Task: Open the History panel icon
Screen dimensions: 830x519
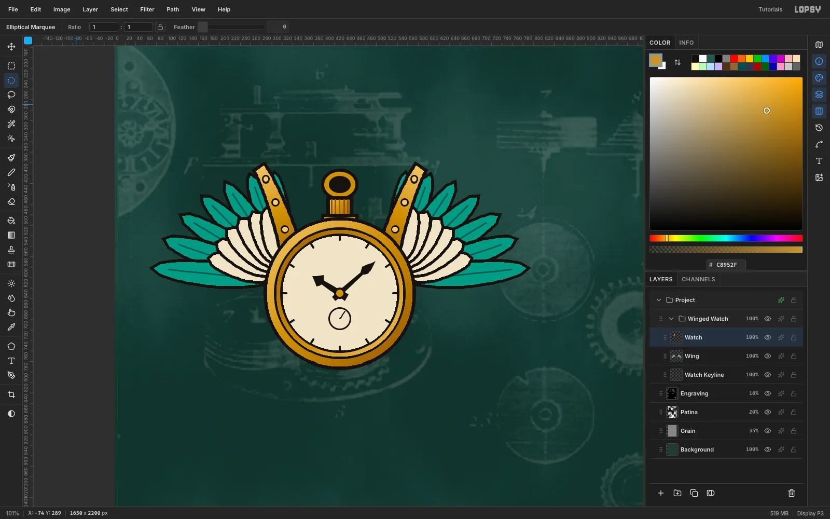Action: pyautogui.click(x=819, y=128)
